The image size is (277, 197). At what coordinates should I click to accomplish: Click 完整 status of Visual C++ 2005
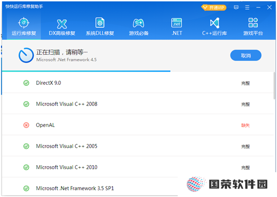click(x=246, y=146)
